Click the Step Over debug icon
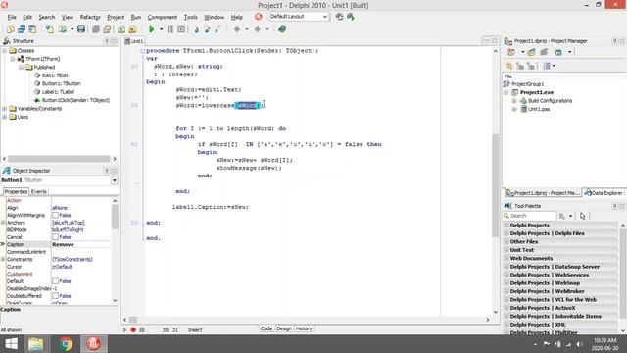 (x=207, y=29)
